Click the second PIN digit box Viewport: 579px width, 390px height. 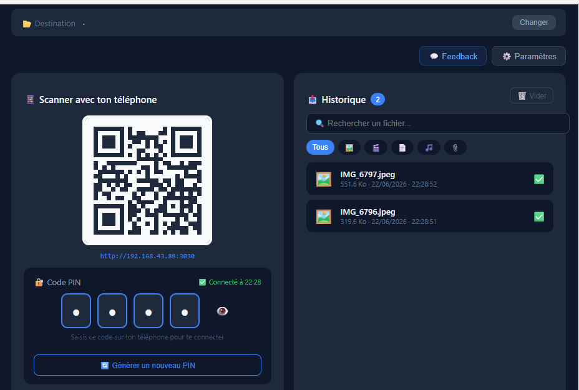[112, 311]
